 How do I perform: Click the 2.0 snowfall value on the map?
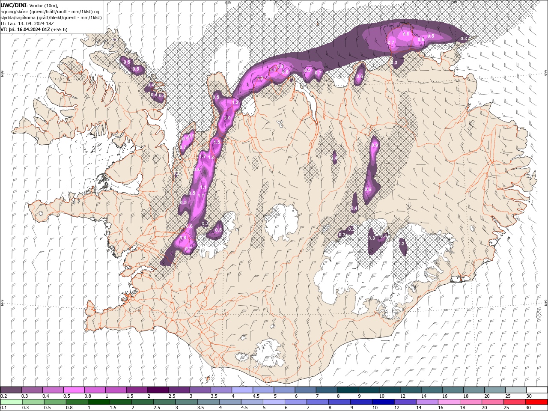[227, 118]
